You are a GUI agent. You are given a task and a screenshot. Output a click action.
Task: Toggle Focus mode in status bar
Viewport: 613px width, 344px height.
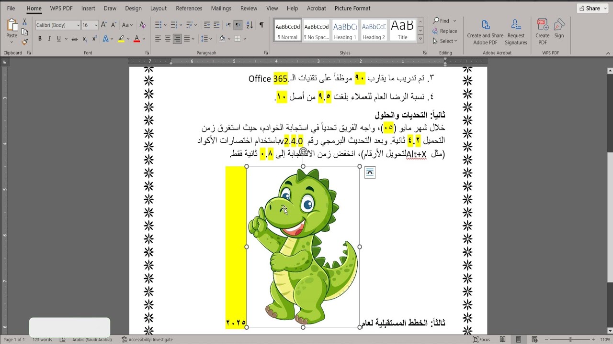click(x=481, y=340)
